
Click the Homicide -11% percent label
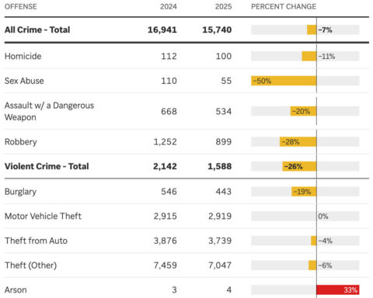[326, 56]
